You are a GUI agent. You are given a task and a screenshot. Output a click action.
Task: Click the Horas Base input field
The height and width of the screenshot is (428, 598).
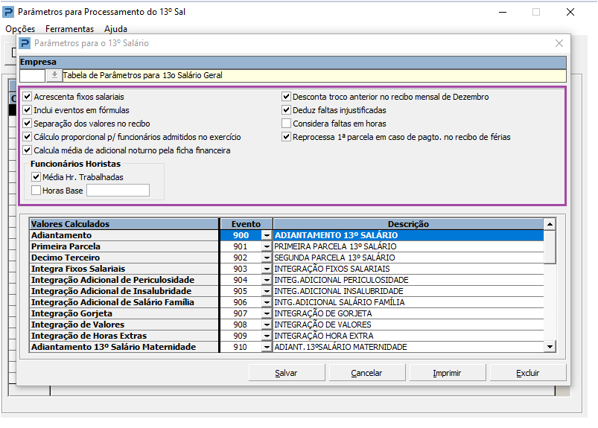[118, 191]
